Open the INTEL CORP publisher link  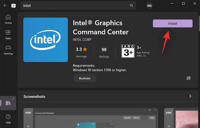(x=82, y=40)
